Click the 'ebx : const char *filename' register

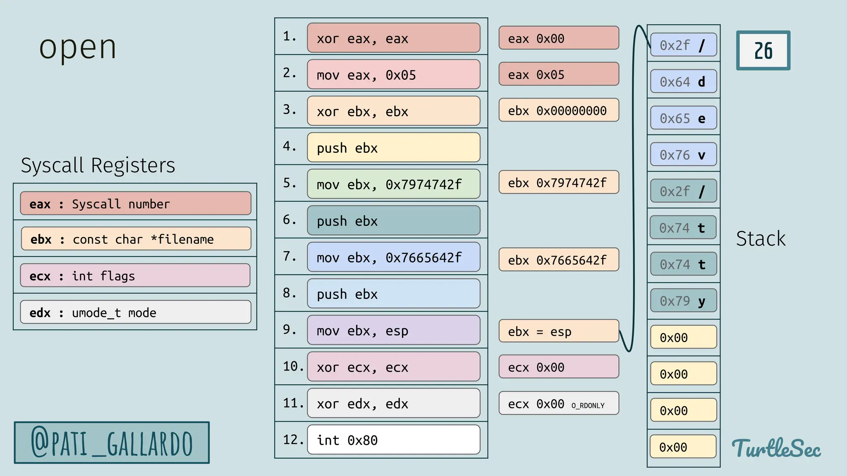pyautogui.click(x=136, y=239)
